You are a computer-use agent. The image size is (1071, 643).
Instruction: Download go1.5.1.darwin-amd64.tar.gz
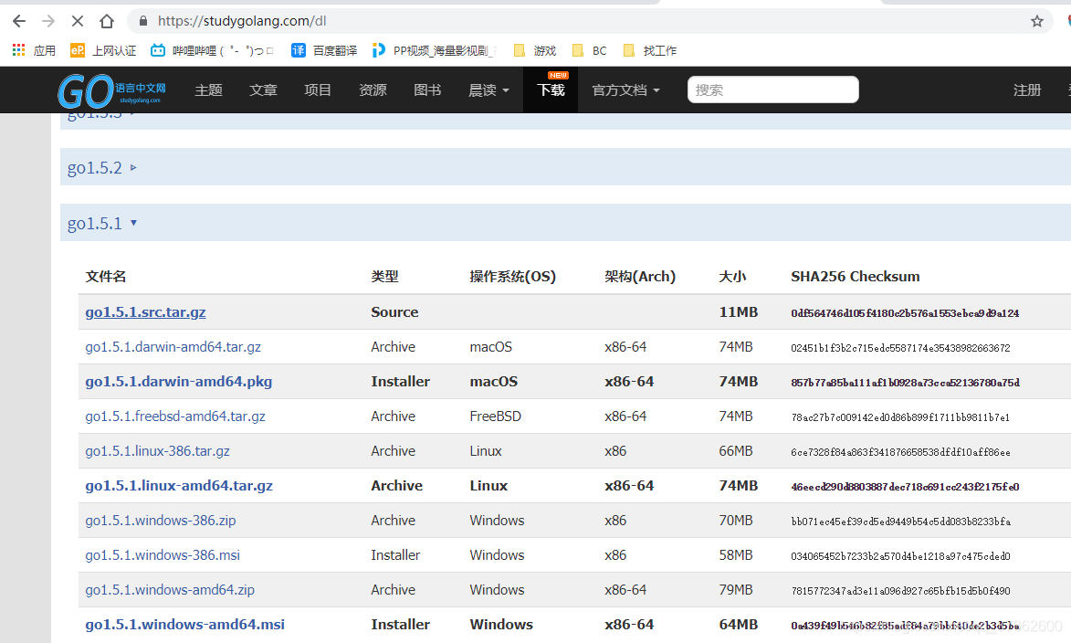173,347
